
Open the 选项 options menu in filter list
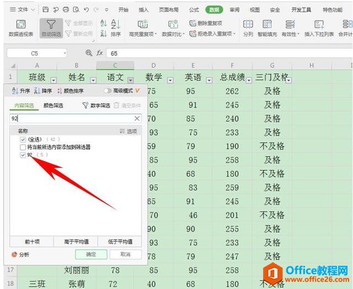[x=129, y=131]
